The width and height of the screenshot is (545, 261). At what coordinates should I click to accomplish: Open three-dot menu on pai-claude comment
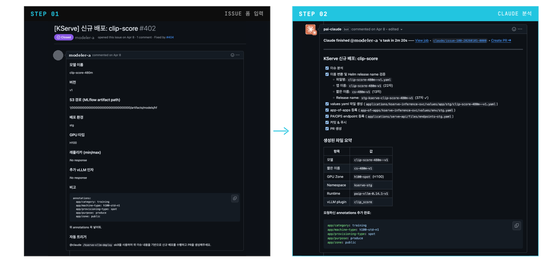520,29
